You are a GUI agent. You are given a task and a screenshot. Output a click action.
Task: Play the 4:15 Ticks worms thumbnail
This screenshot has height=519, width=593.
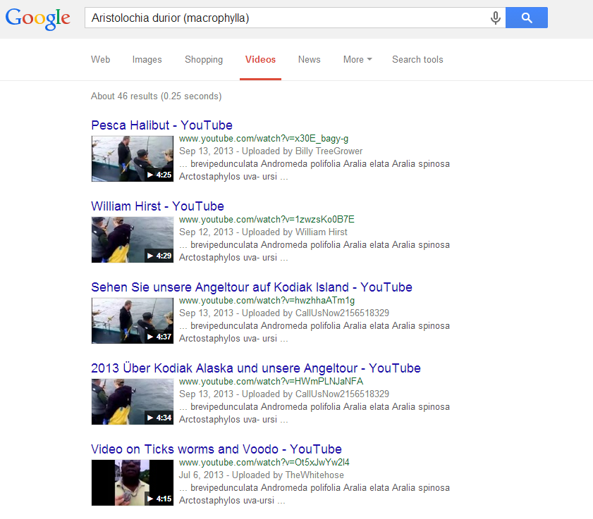coord(132,482)
